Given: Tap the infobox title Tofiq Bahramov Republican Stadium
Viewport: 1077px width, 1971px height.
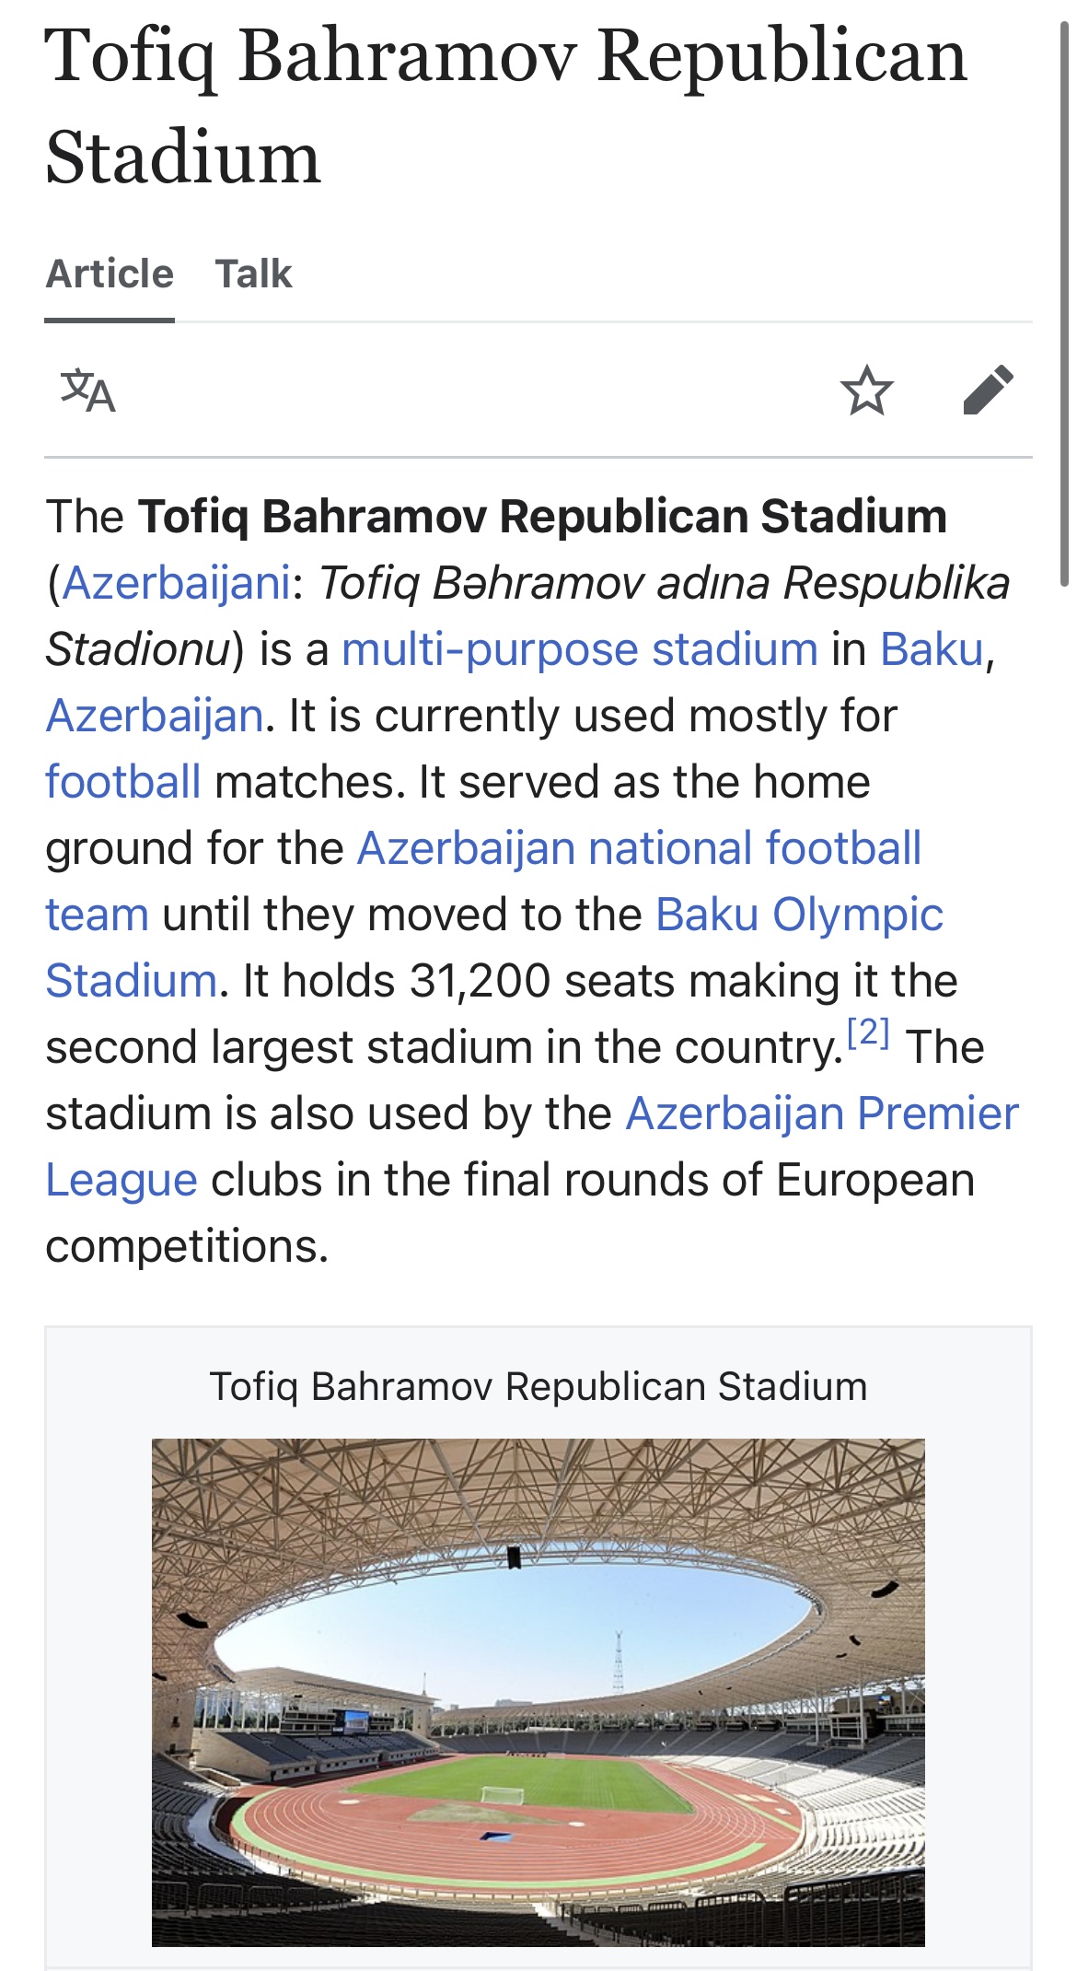Looking at the screenshot, I should [x=538, y=1386].
